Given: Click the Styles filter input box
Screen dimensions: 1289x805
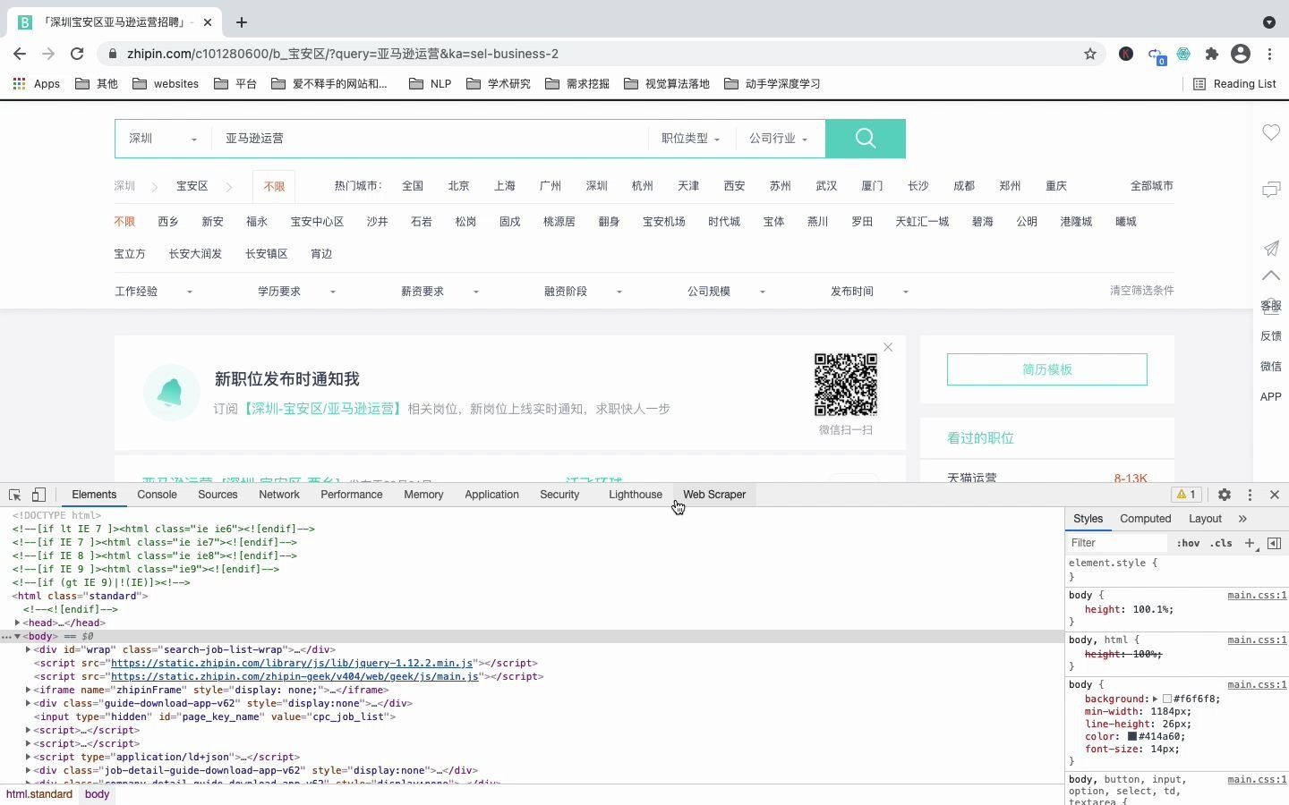Looking at the screenshot, I should pyautogui.click(x=1117, y=543).
